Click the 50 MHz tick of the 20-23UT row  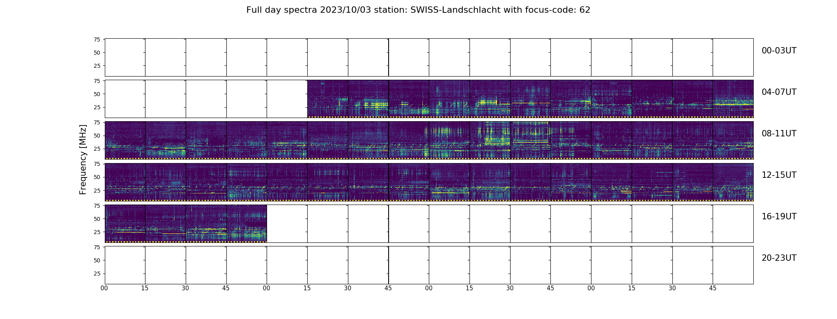(97, 260)
